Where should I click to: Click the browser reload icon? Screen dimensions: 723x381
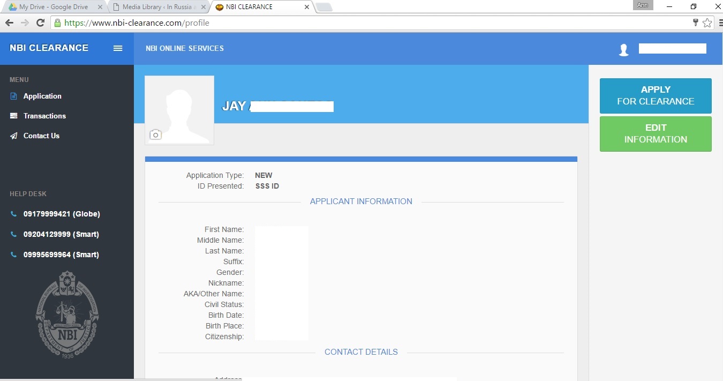(40, 23)
